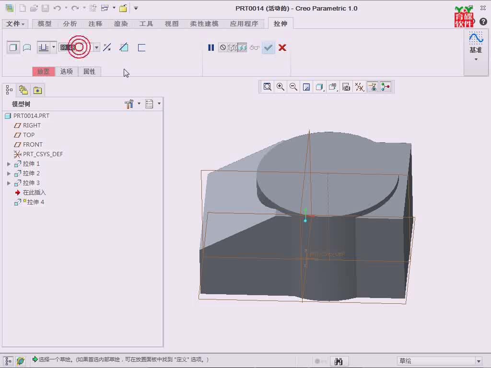Screen dimensions: 491x368
Task: Open the 文件 file menu
Action: click(x=15, y=24)
